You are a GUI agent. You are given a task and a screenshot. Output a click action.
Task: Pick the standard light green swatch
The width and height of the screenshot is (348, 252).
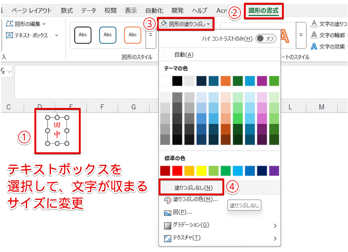214,171
